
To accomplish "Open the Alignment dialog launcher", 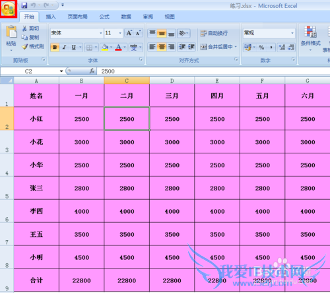I will [x=236, y=60].
